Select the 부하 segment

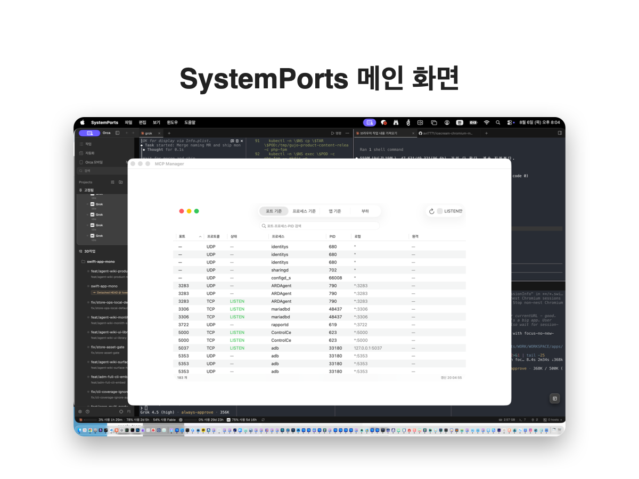365,211
